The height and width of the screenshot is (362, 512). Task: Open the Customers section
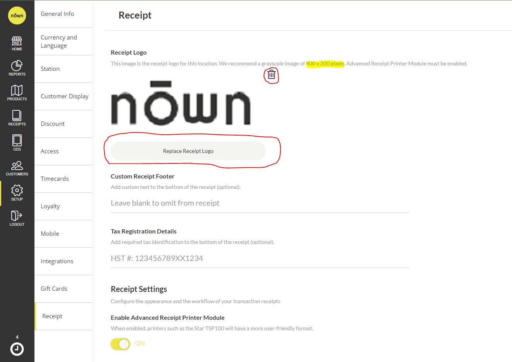17,168
